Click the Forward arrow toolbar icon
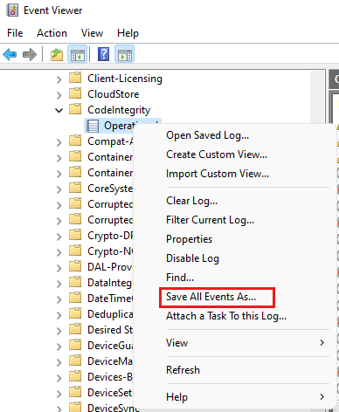This screenshot has width=339, height=412. (x=30, y=54)
